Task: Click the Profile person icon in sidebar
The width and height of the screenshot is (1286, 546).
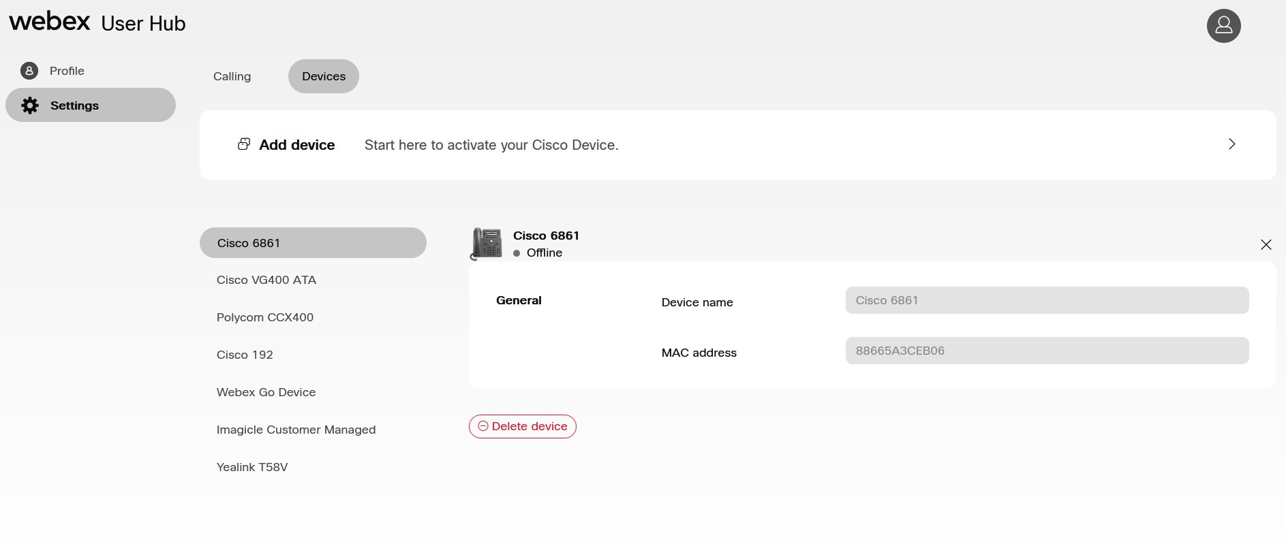Action: pos(29,71)
